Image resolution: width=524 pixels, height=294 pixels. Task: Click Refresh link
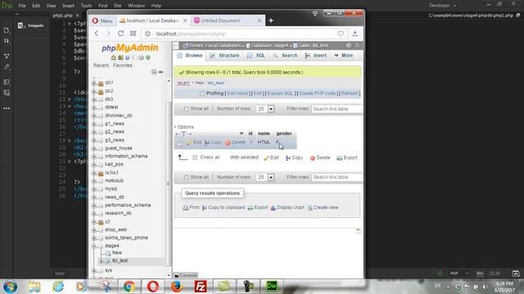pyautogui.click(x=350, y=93)
